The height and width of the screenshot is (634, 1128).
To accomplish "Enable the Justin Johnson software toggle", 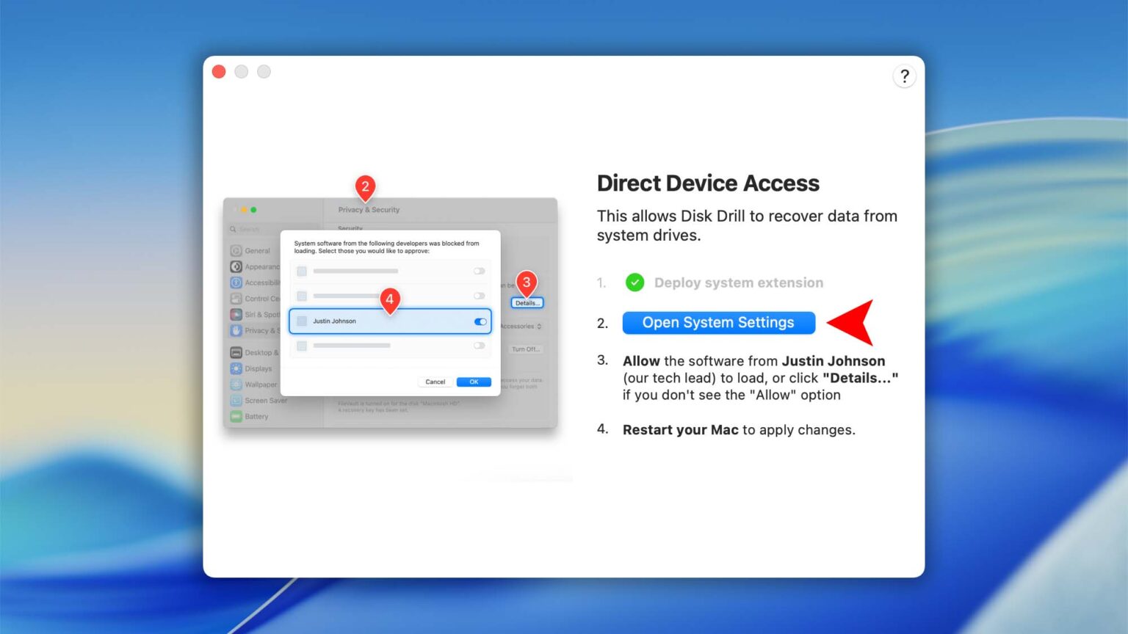I will (x=480, y=323).
